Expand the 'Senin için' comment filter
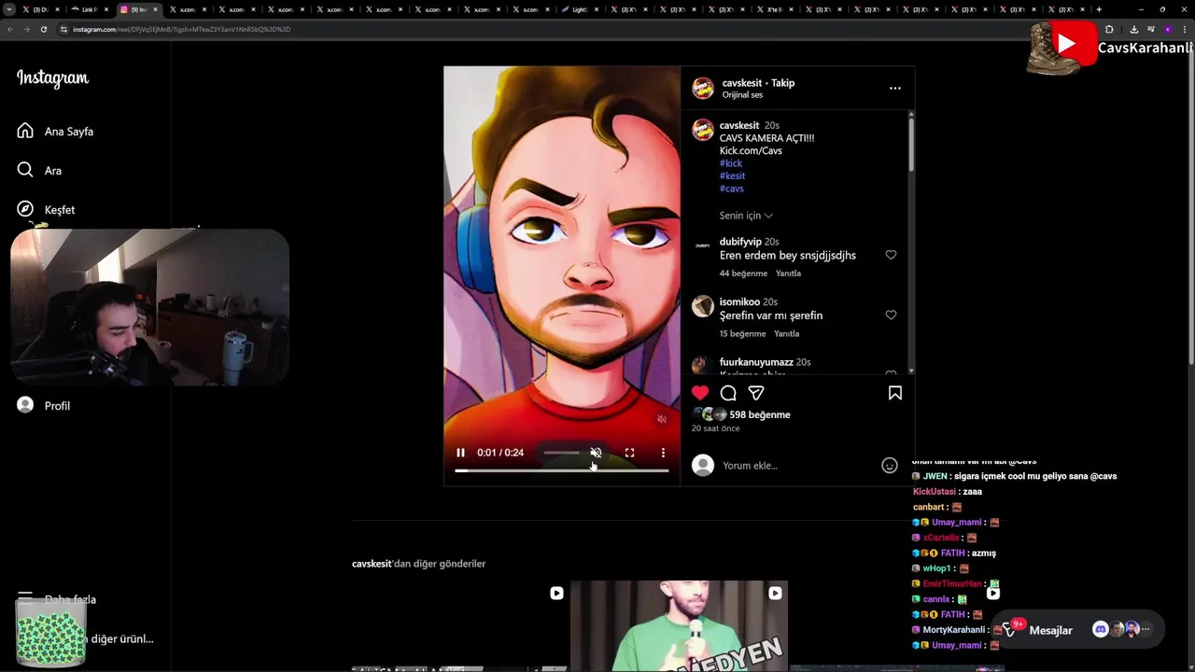Viewport: 1195px width, 672px height. pos(746,216)
